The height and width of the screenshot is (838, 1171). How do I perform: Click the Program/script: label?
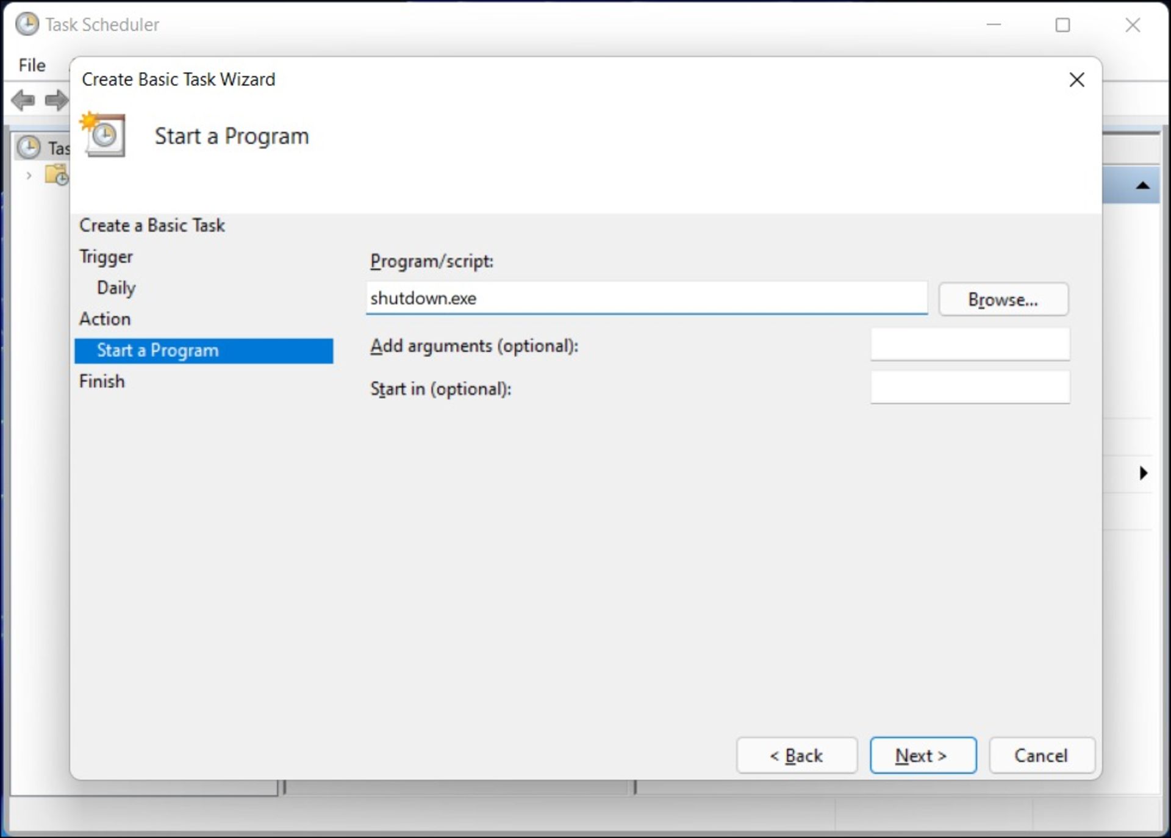coord(432,262)
